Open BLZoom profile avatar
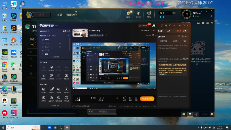This screenshot has width=231, height=130. tap(187, 14)
